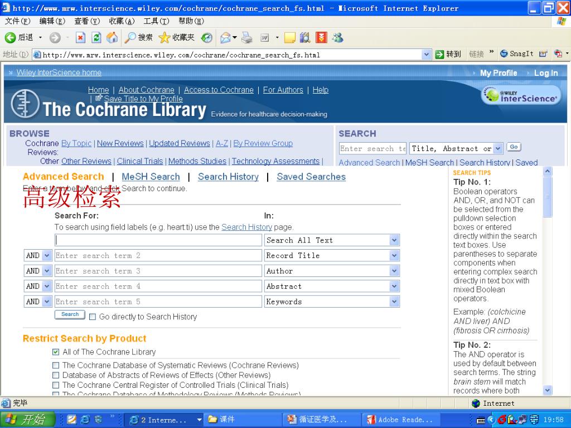The width and height of the screenshot is (571, 428).
Task: Switch to the 循证医学及 taskbar window
Action: (321, 420)
